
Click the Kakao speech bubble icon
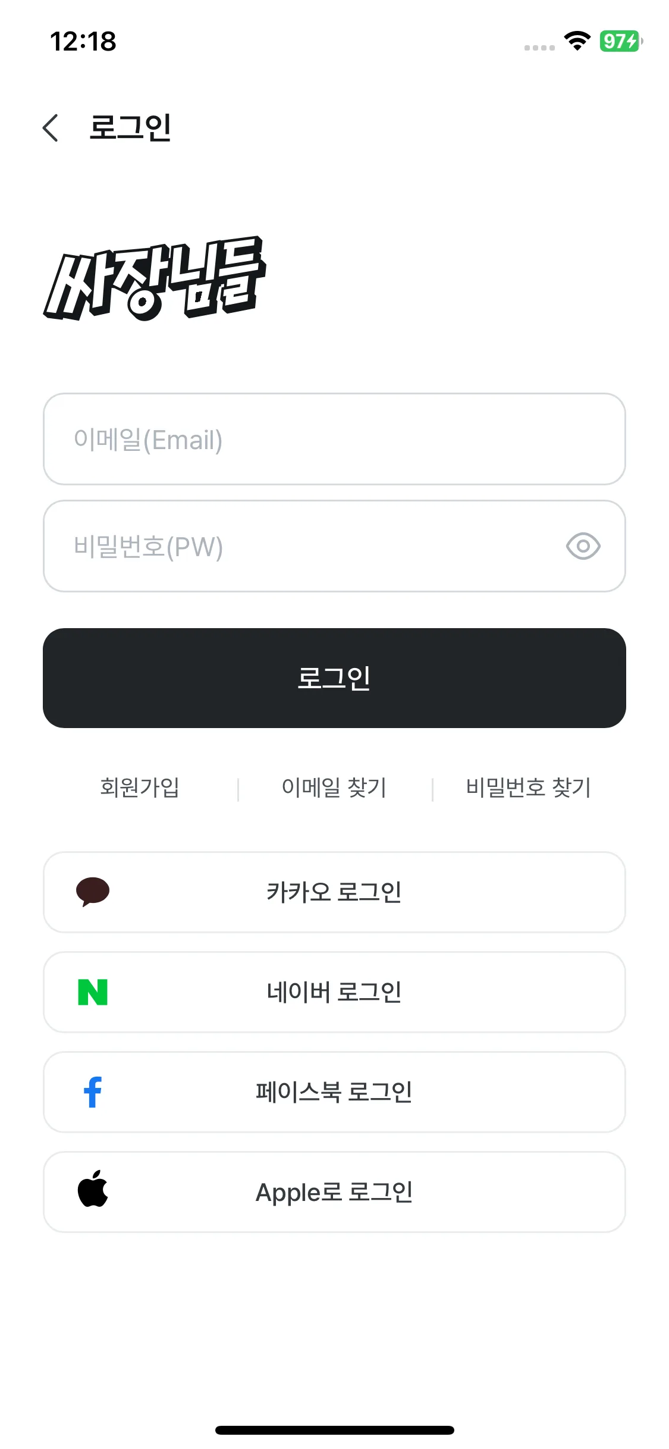(x=93, y=892)
